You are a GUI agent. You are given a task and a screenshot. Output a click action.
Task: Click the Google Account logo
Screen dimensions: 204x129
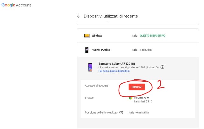click(x=16, y=5)
